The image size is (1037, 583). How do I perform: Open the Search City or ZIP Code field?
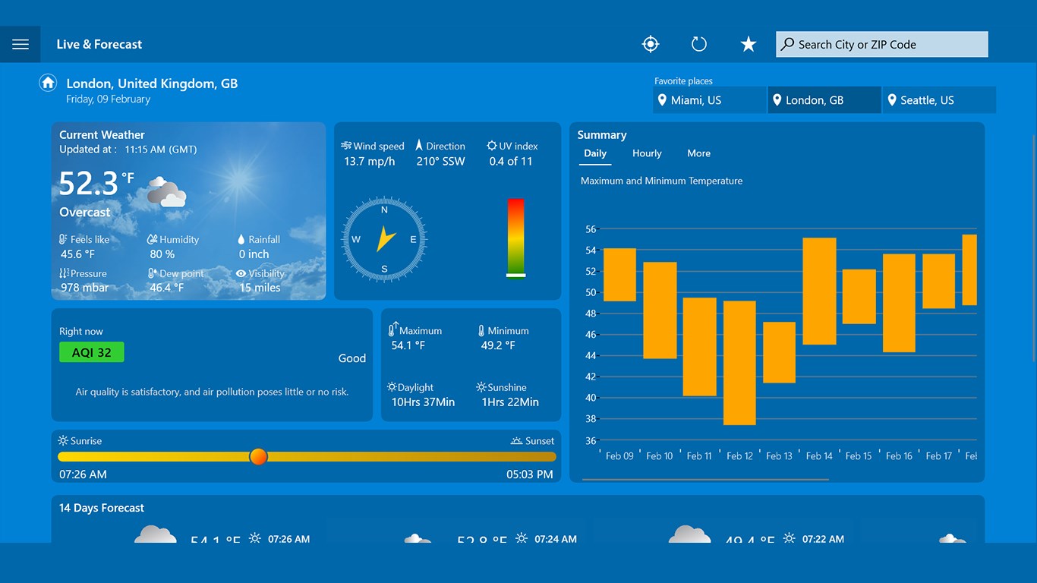[x=881, y=43]
